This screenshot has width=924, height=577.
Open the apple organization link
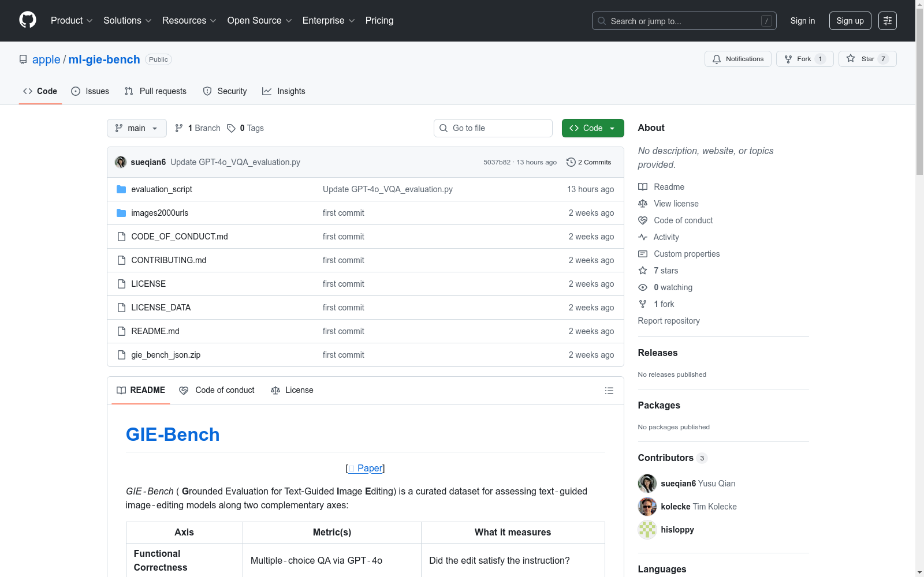click(x=46, y=59)
